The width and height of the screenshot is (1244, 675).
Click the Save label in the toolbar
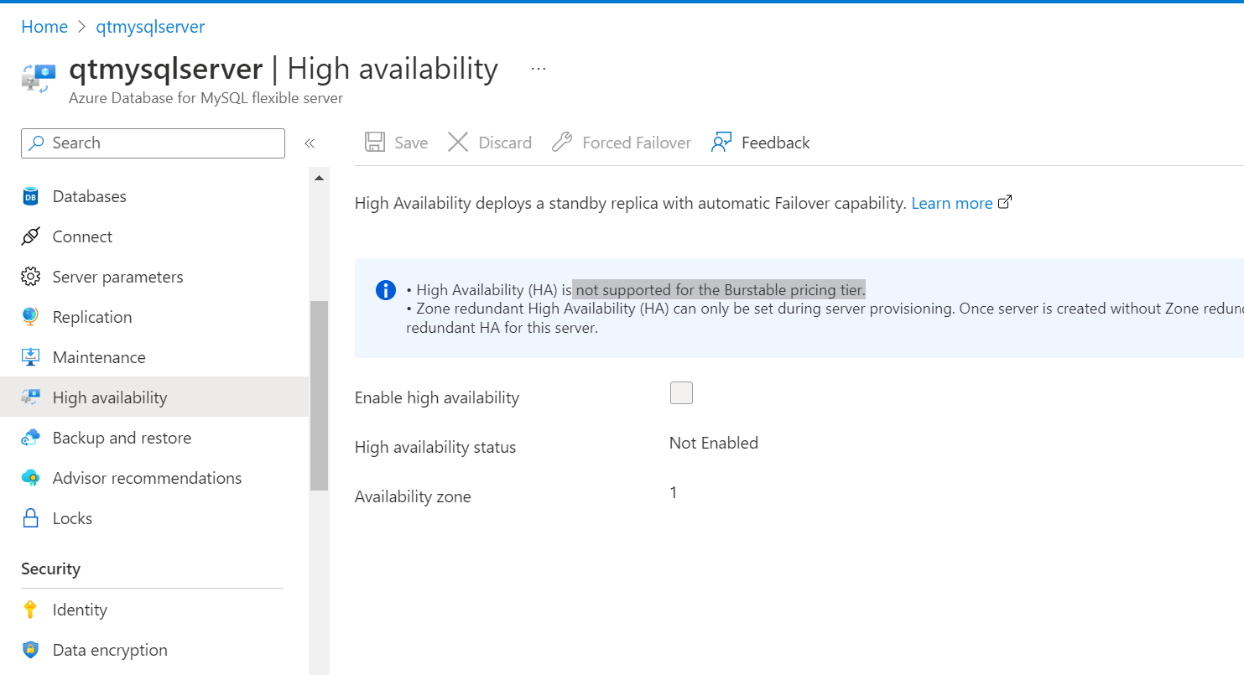pos(411,143)
